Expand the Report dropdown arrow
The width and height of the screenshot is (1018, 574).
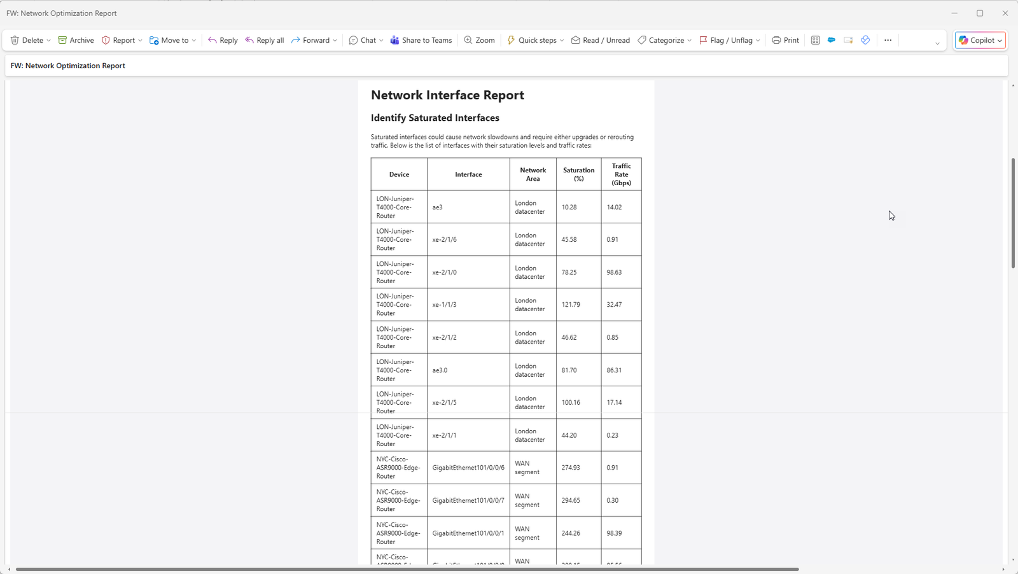[140, 40]
